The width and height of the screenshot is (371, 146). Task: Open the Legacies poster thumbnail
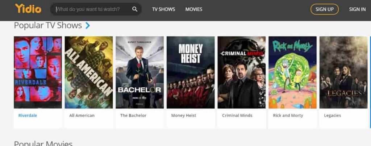coord(343,72)
